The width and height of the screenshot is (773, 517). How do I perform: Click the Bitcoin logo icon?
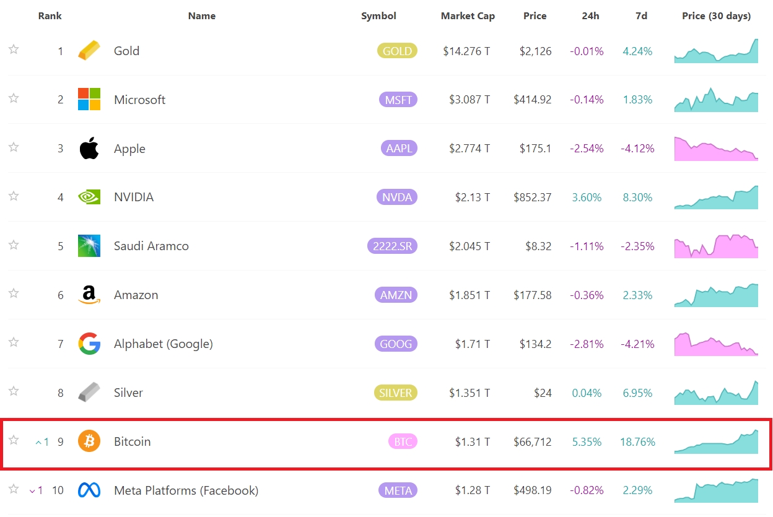click(89, 441)
